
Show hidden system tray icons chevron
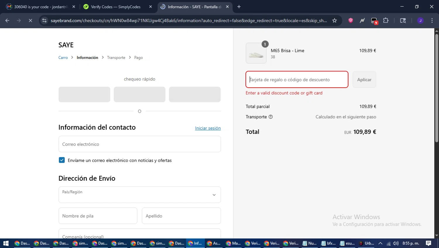point(380,243)
